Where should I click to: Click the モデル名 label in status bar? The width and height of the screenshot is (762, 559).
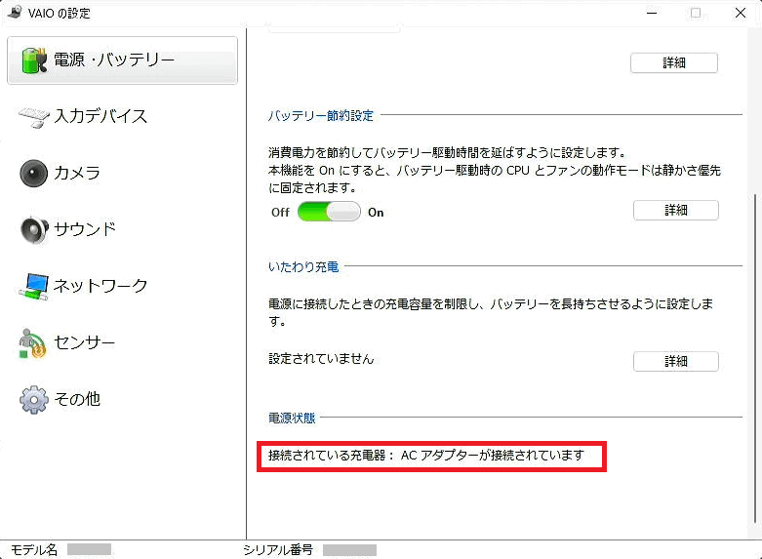pos(34,550)
